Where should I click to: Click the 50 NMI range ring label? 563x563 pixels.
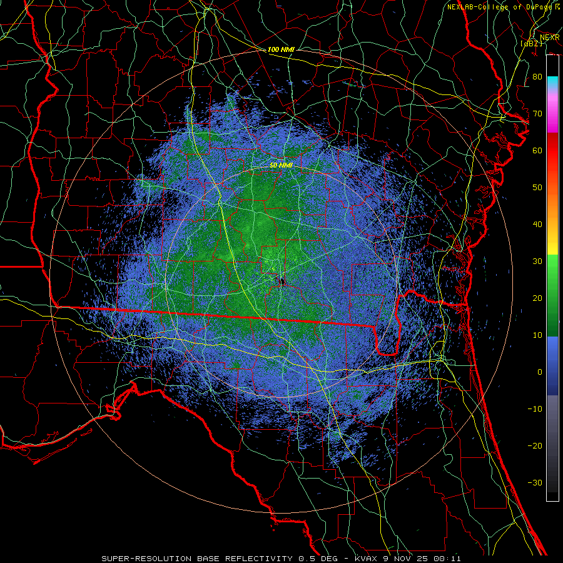click(281, 165)
